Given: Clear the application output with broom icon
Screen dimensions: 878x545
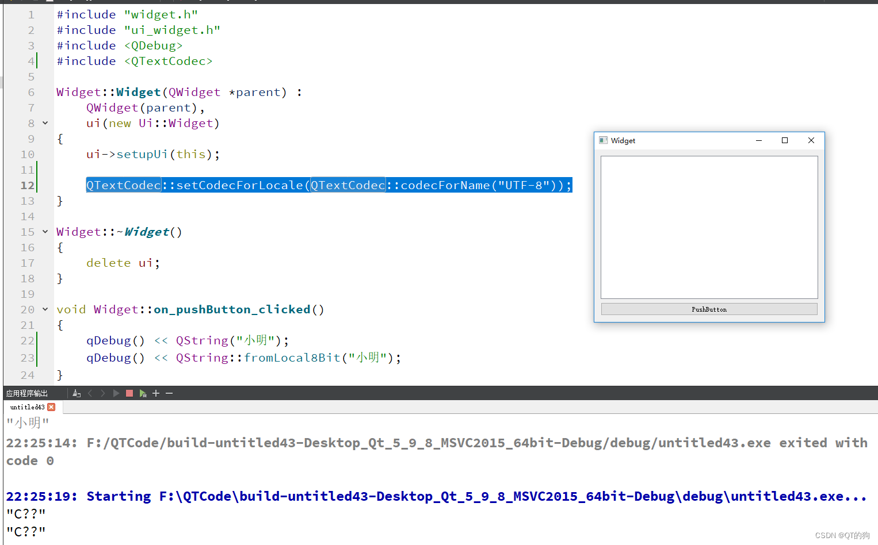Looking at the screenshot, I should (x=77, y=393).
